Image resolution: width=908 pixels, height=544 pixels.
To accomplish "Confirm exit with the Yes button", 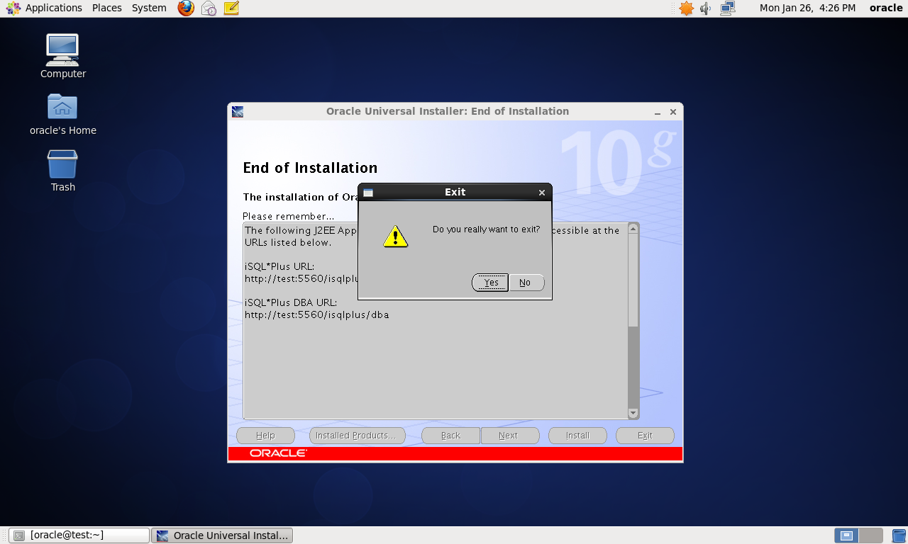I will coord(490,283).
